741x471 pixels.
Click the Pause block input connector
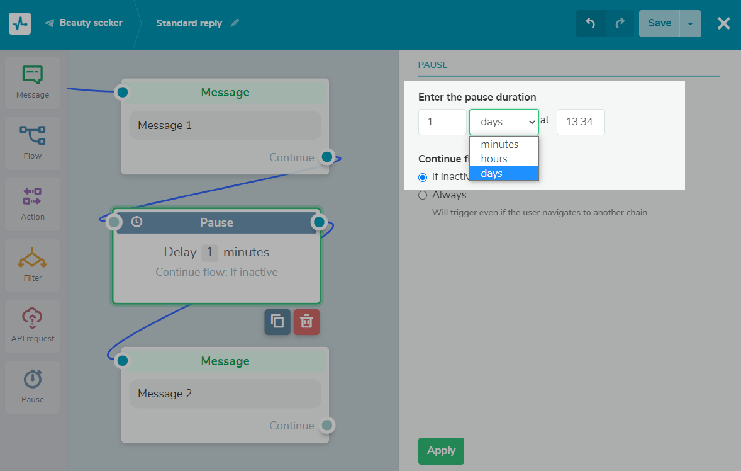point(114,222)
